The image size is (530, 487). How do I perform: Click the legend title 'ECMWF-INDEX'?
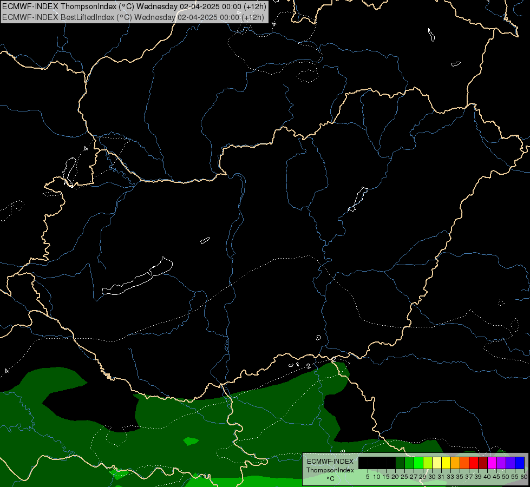coord(330,462)
